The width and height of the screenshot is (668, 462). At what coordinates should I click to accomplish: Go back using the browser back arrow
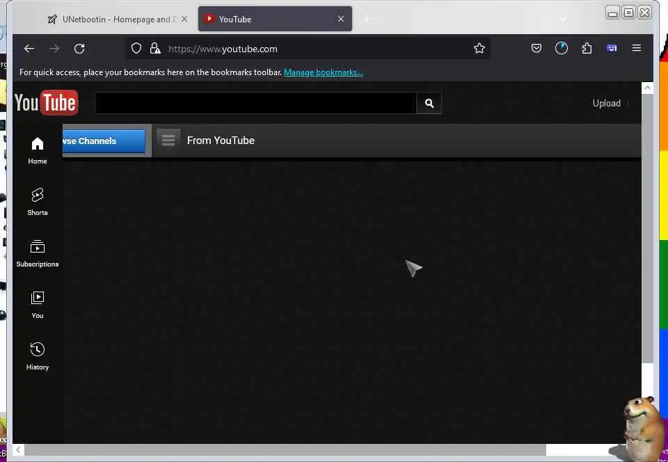click(29, 49)
